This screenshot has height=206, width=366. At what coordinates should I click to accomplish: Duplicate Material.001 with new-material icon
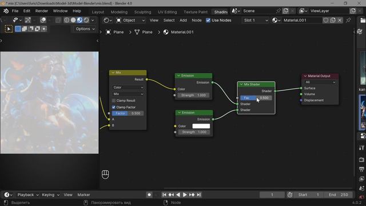tap(333, 21)
